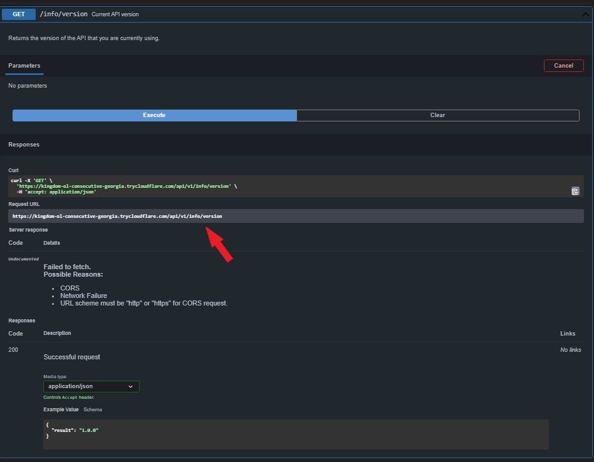Screen dimensions: 594x462
Task: Click the curl command code block
Action: [296, 186]
